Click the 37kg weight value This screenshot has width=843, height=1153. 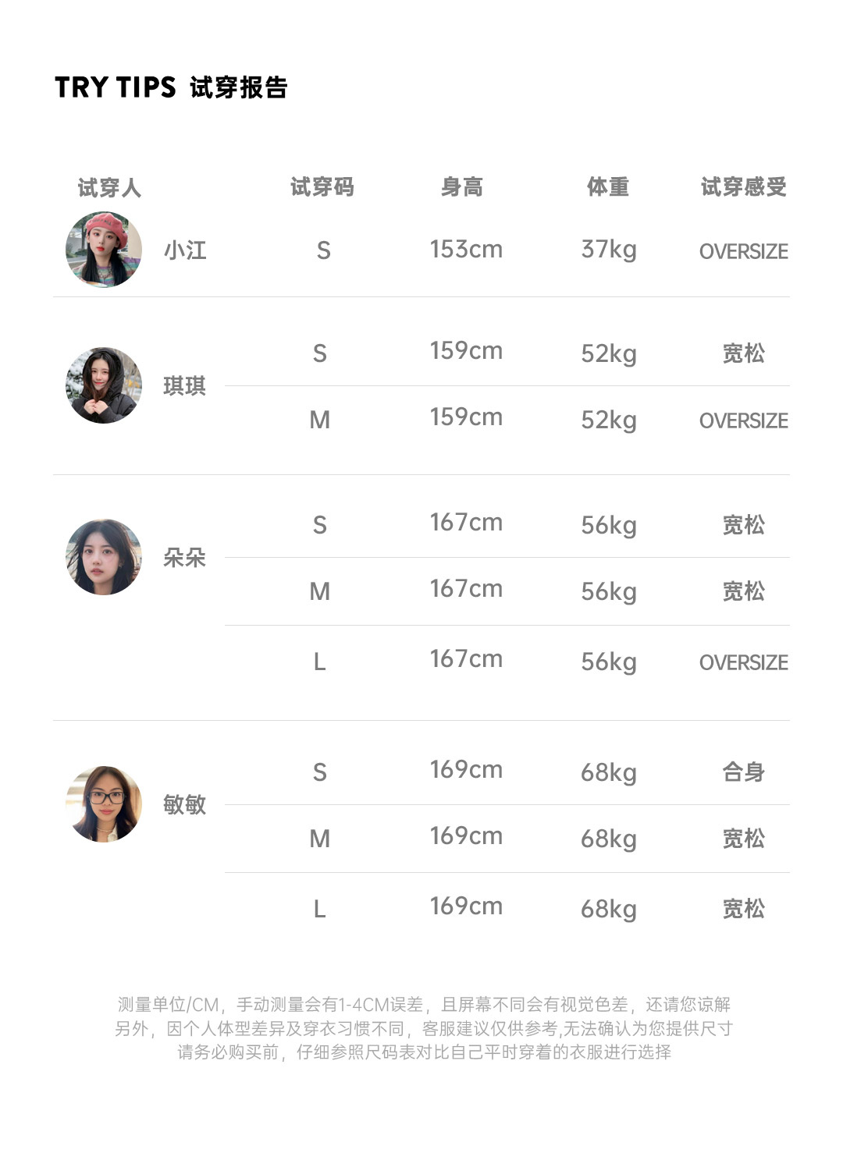609,250
